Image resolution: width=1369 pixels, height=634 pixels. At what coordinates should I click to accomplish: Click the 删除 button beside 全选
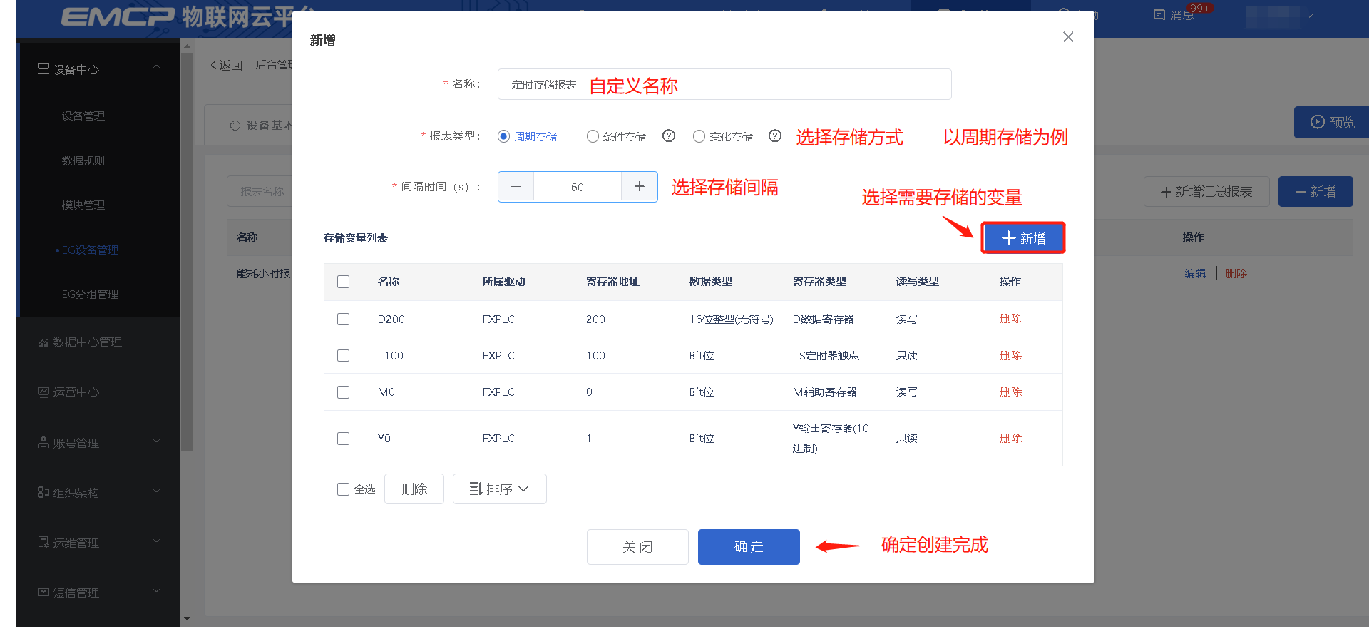tap(414, 489)
